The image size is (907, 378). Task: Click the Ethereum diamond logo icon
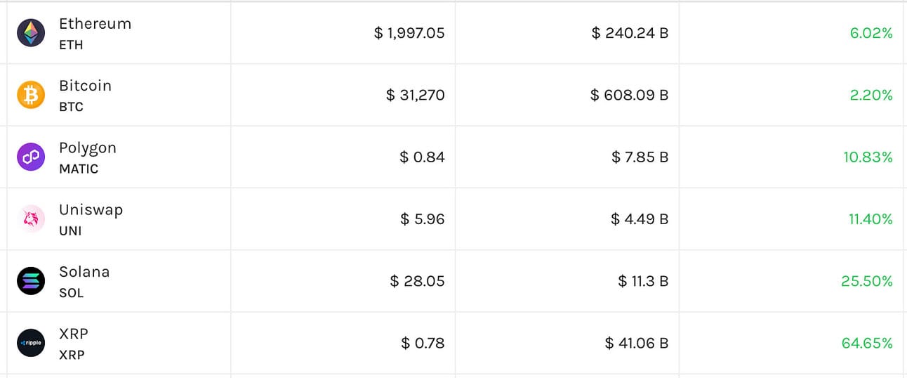coord(31,33)
